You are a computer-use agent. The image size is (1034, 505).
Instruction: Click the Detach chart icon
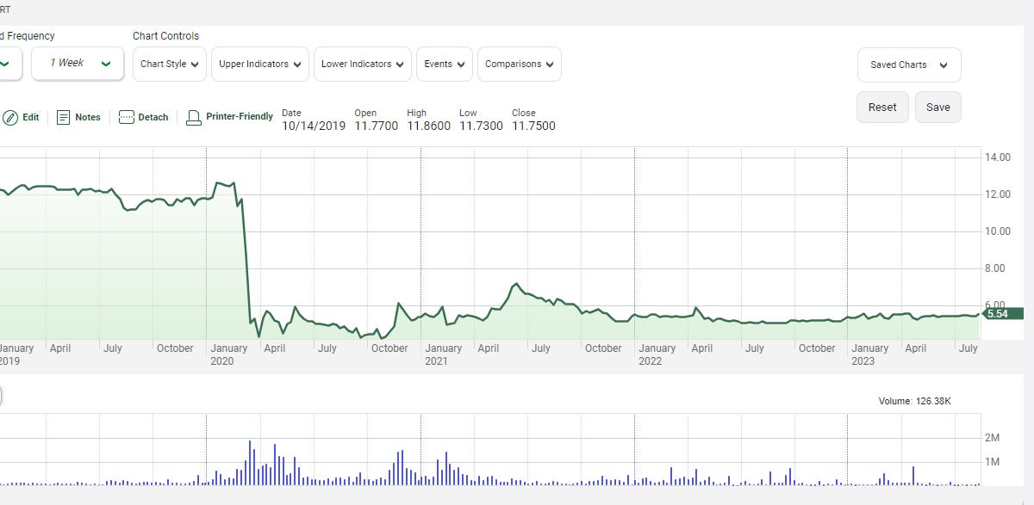(x=125, y=116)
